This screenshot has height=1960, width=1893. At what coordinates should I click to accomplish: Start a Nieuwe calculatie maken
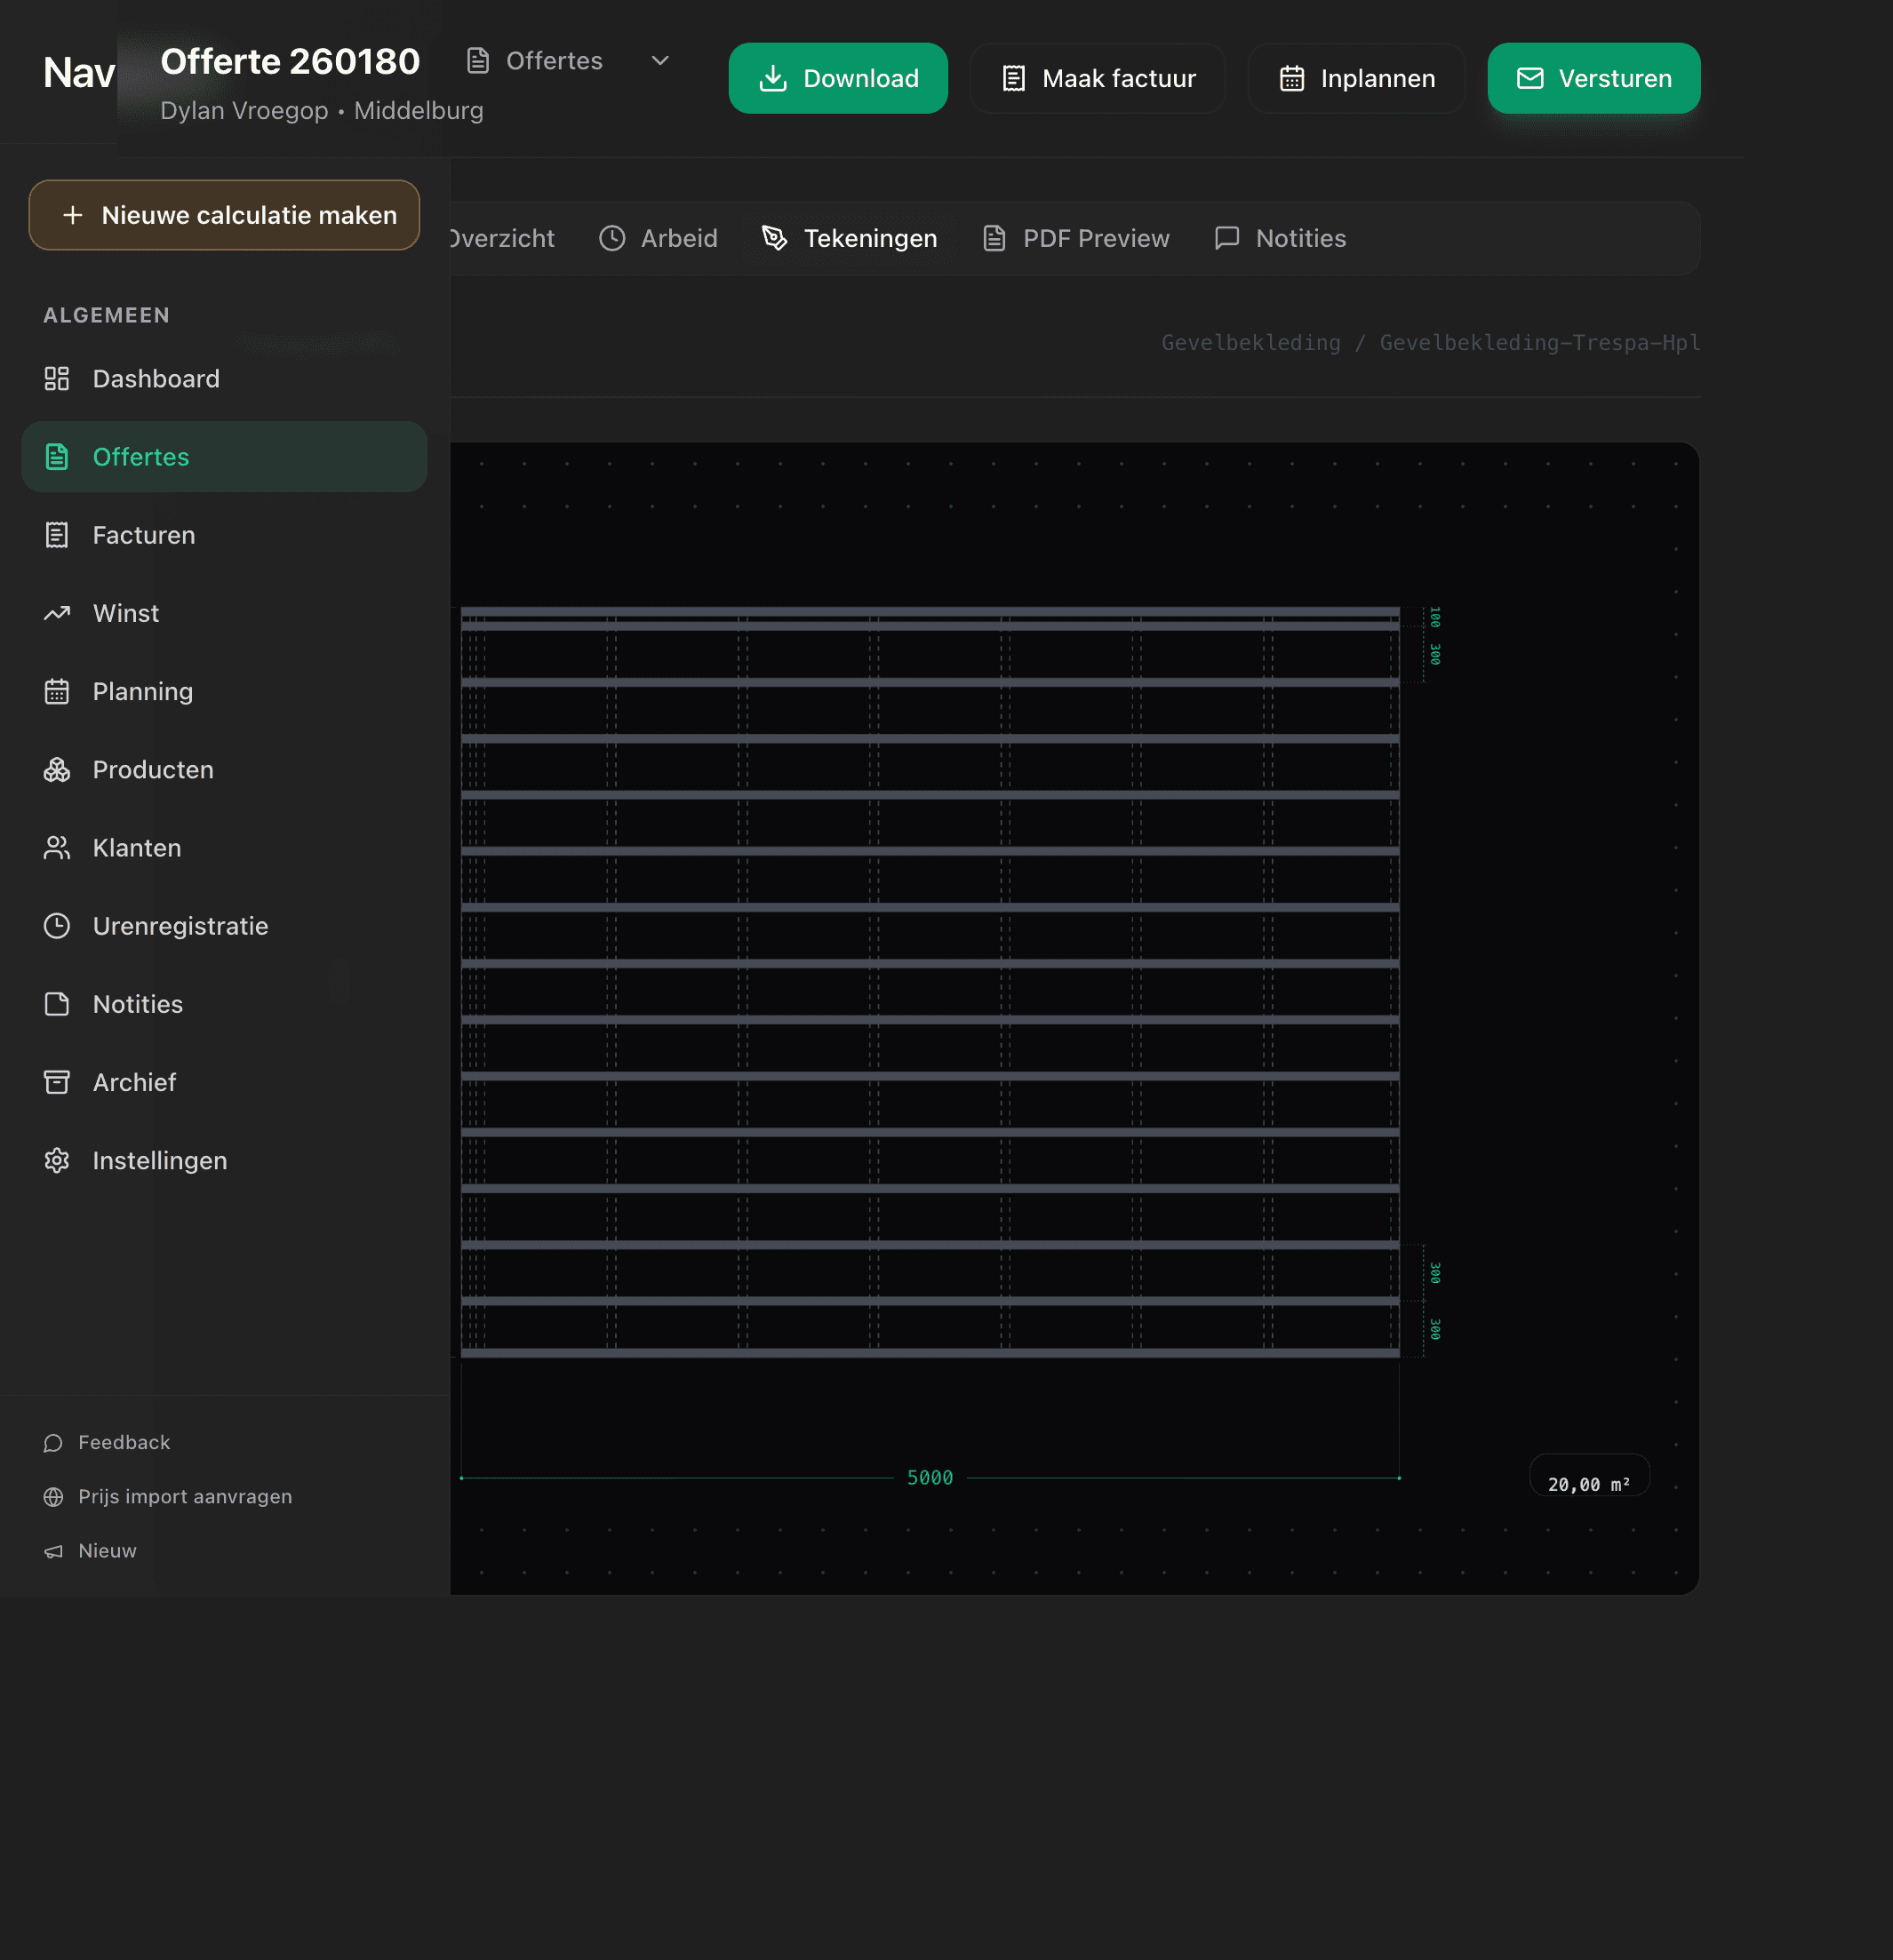coord(223,214)
